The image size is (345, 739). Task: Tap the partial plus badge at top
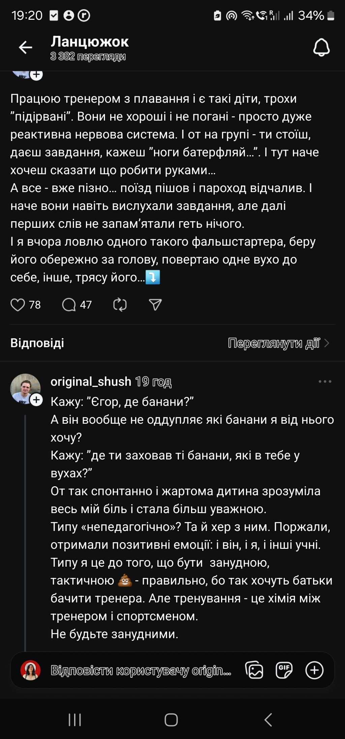(x=36, y=75)
